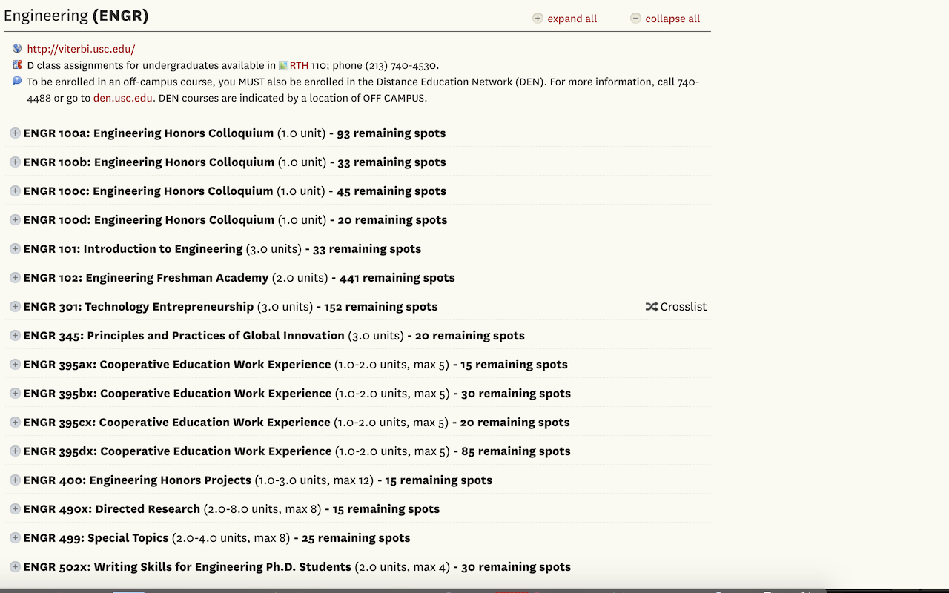Click the Crosslist shuffle icon on ENGR 301
Image resolution: width=949 pixels, height=593 pixels.
[x=651, y=307]
